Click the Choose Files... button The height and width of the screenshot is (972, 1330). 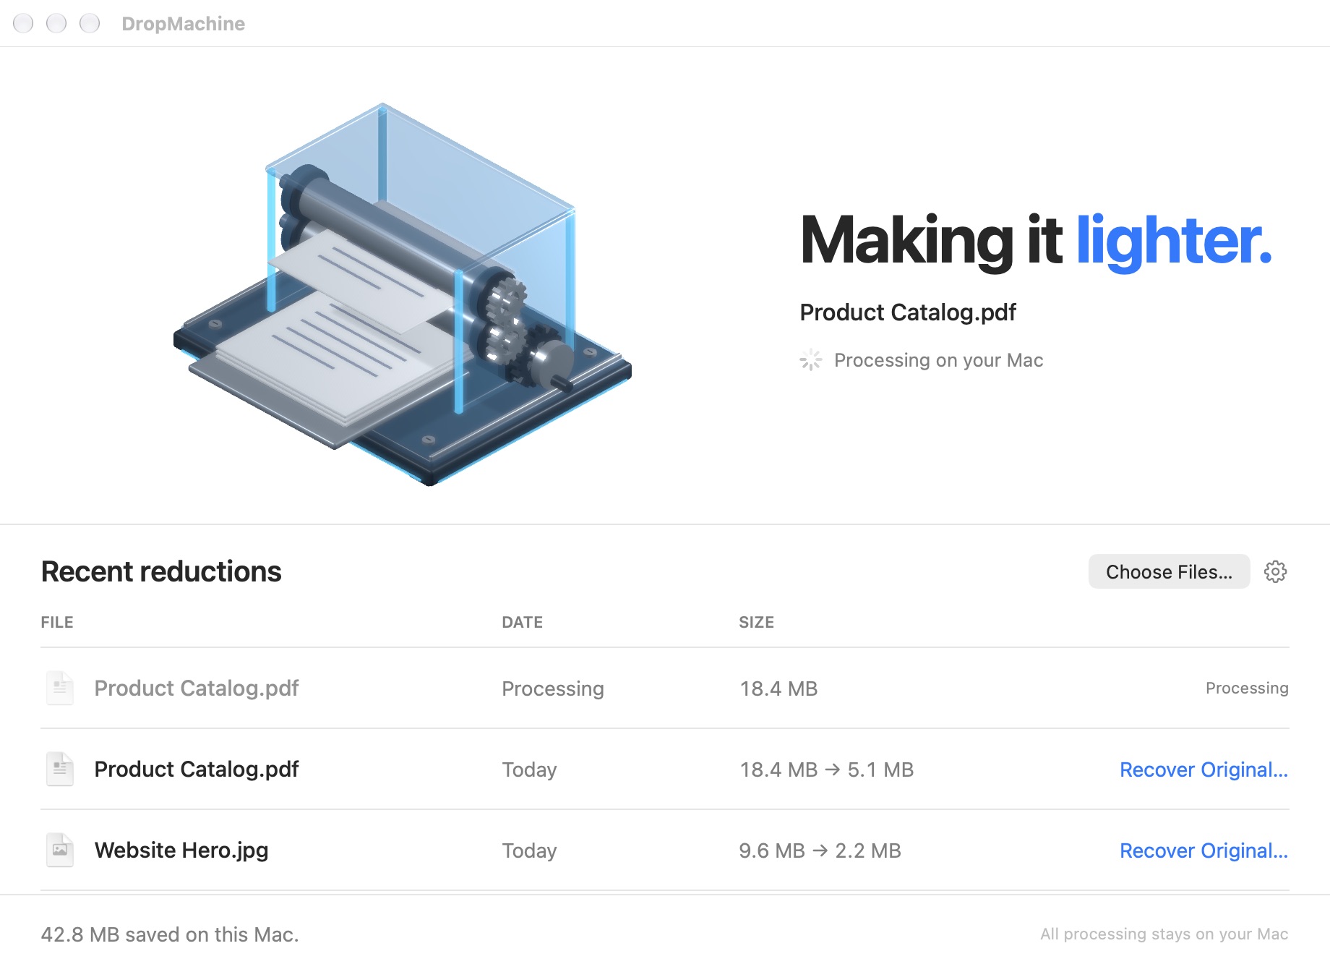coord(1169,571)
